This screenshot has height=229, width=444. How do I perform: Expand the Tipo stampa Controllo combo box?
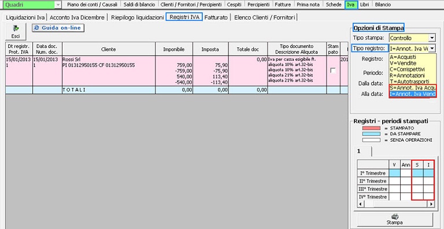(x=432, y=38)
